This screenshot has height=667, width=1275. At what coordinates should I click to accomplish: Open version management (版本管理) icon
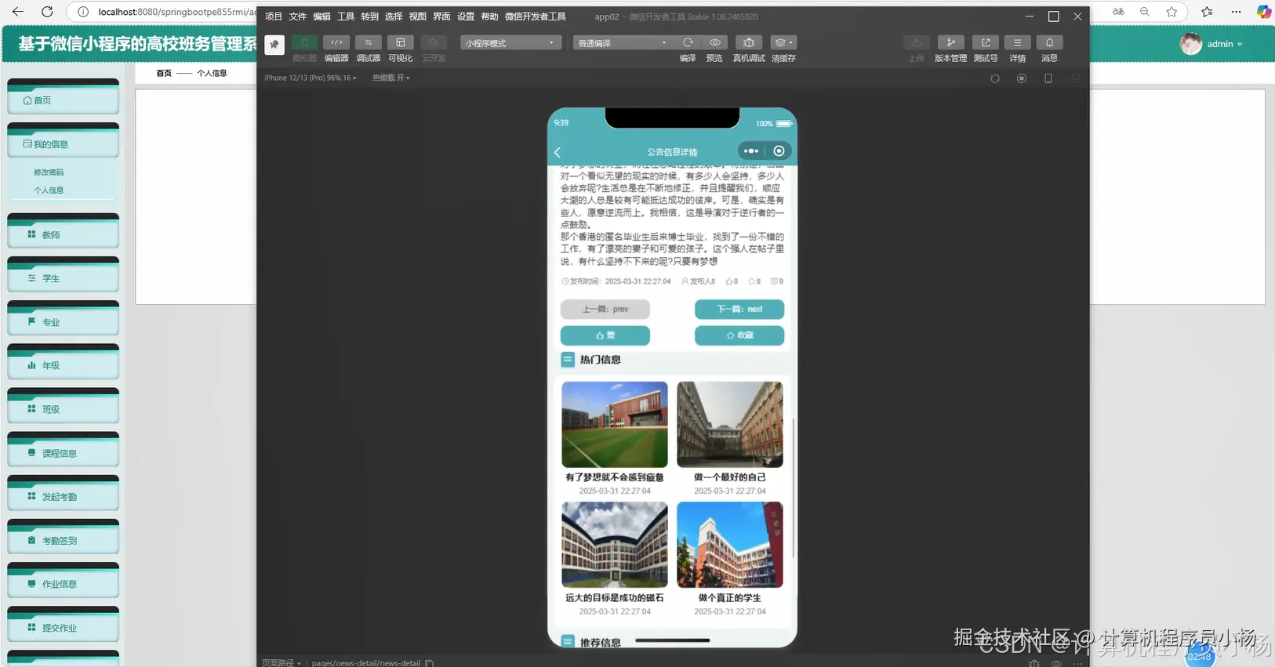(950, 42)
